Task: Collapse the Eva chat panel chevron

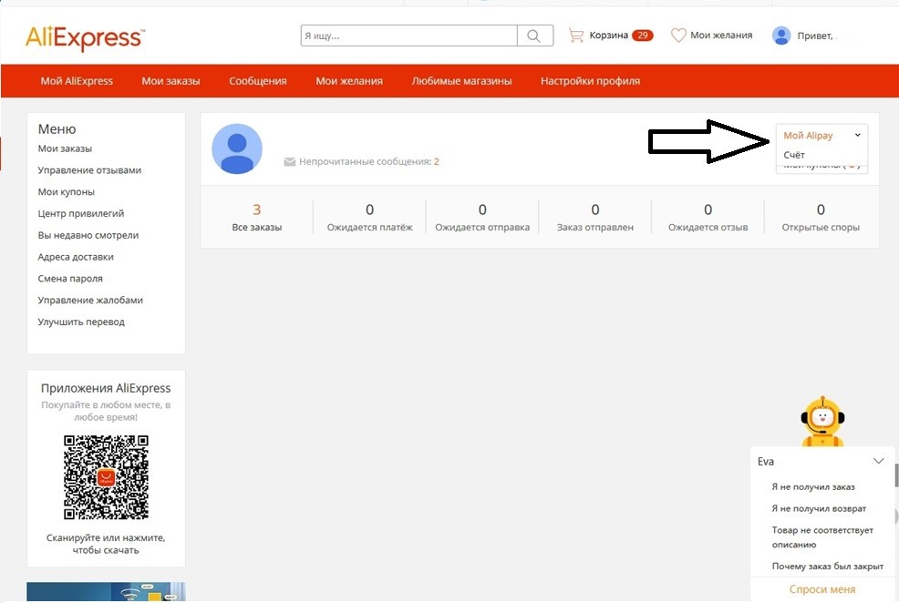Action: pos(878,461)
